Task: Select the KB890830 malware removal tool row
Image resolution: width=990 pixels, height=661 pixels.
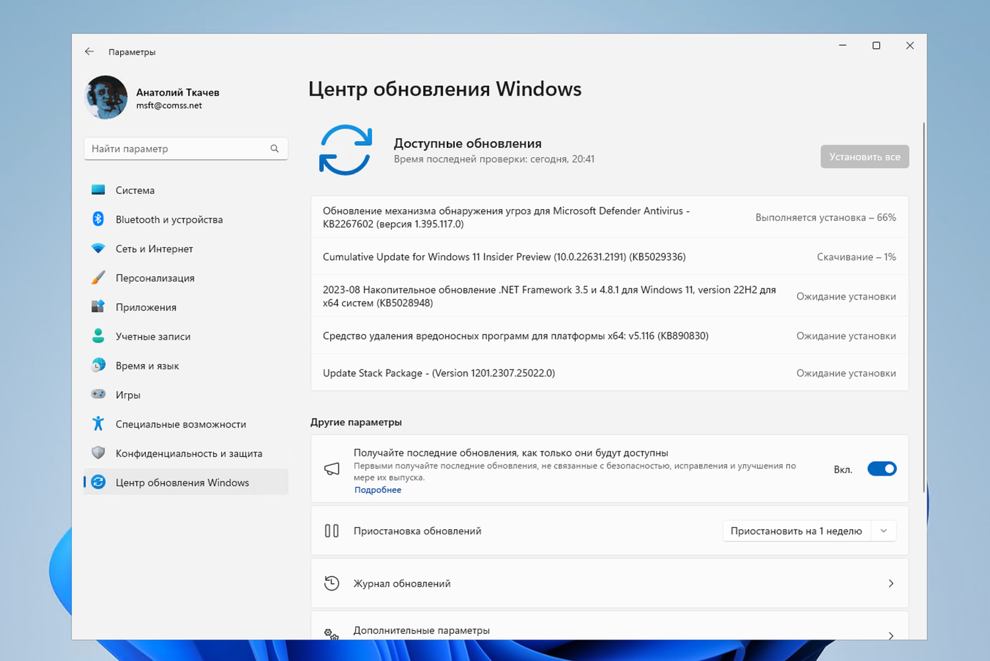Action: (609, 336)
